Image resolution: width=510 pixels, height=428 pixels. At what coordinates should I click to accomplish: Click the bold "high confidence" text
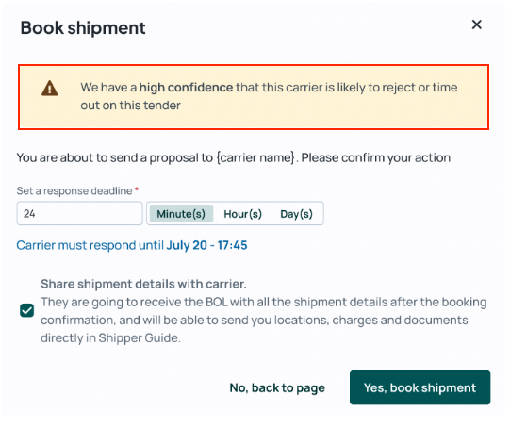click(186, 88)
